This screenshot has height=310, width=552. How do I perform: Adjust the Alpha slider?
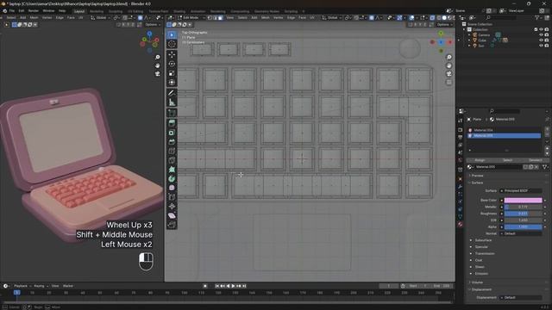(x=523, y=226)
